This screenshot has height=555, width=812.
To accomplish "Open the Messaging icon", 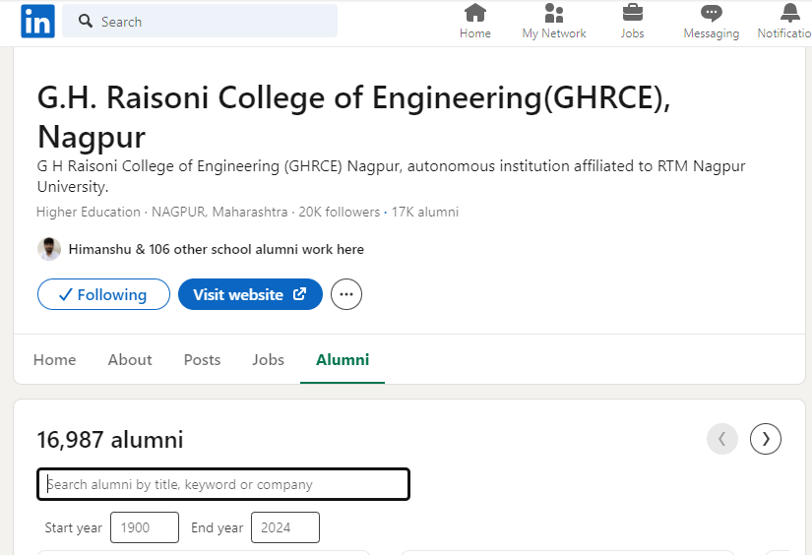I will click(711, 14).
